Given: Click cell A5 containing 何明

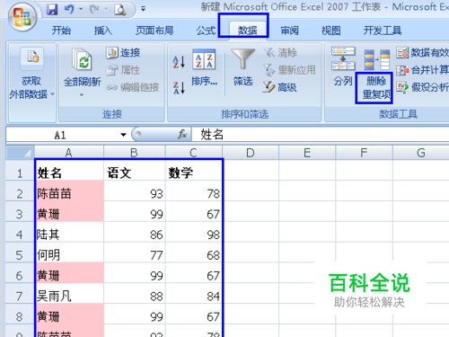Looking at the screenshot, I should click(x=69, y=253).
